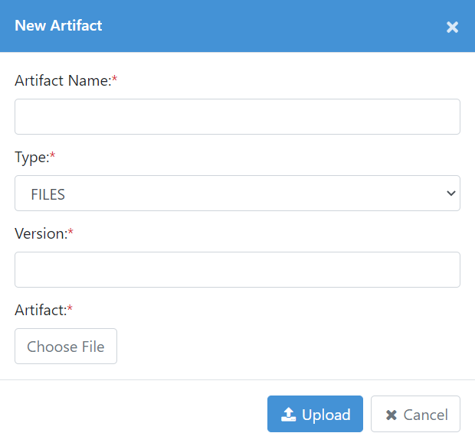Screen dimensions: 475x446
Task: Click the Type field label
Action: click(x=32, y=158)
